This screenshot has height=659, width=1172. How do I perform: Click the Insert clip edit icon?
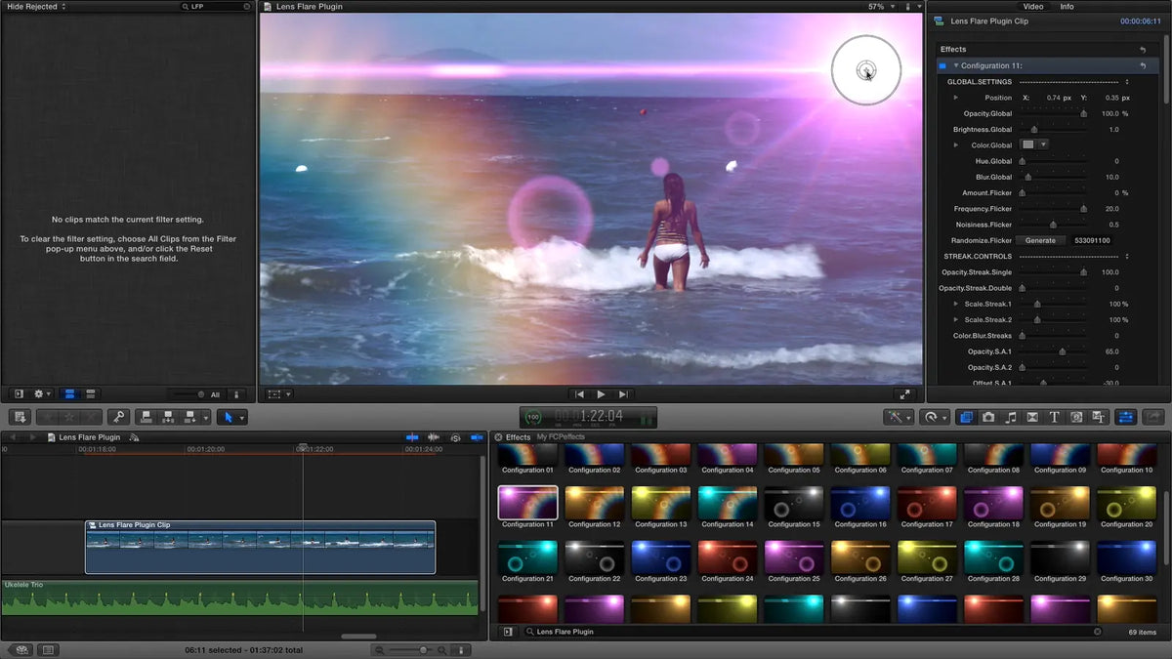[168, 417]
